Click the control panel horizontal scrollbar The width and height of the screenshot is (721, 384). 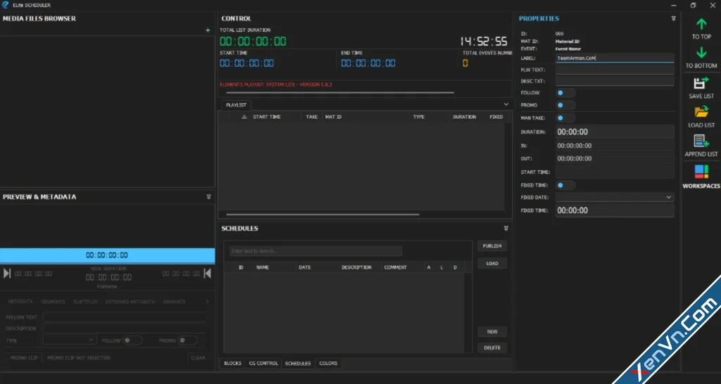coord(340,93)
